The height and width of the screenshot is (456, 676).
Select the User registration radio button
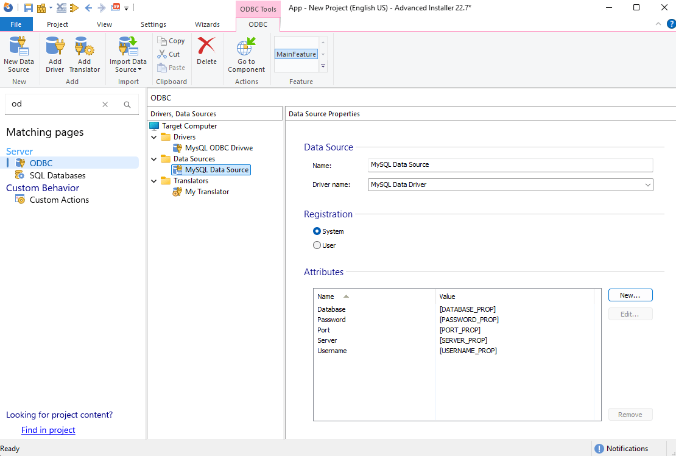coord(317,245)
